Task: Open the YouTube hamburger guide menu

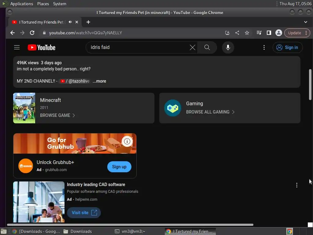Action: tap(17, 47)
